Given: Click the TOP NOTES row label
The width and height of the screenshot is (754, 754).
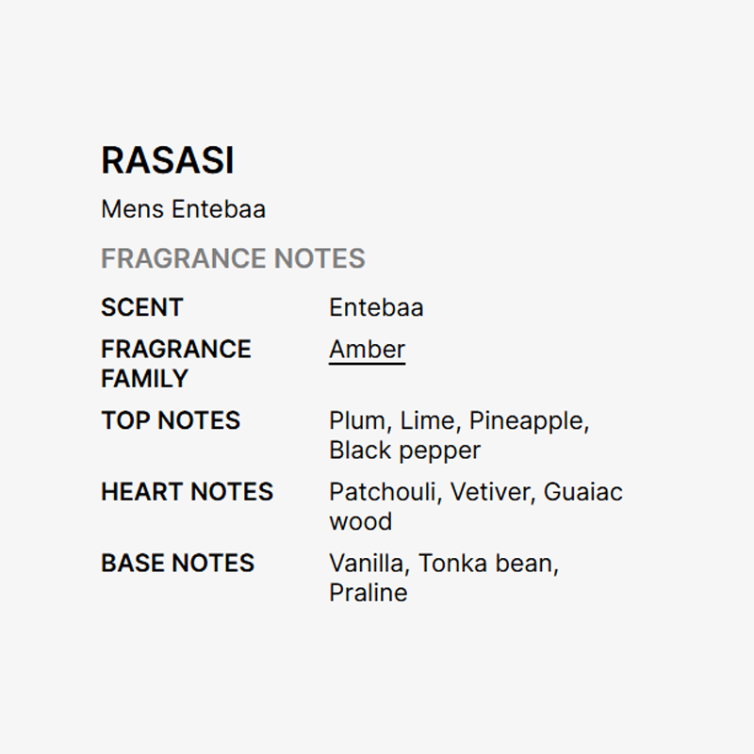Looking at the screenshot, I should (170, 420).
